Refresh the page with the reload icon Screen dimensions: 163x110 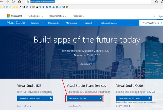click(13, 2)
